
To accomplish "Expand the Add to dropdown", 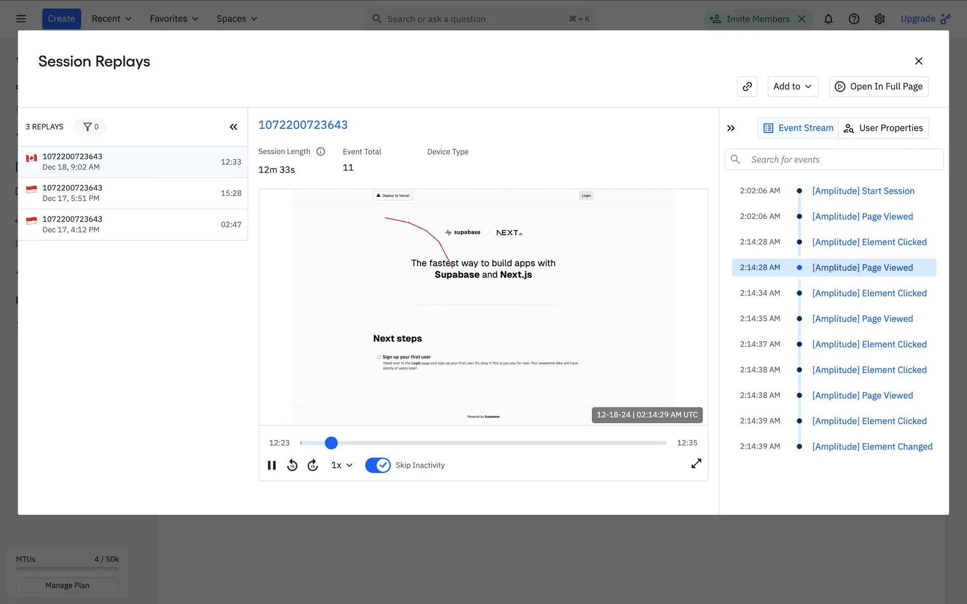I will pyautogui.click(x=792, y=87).
